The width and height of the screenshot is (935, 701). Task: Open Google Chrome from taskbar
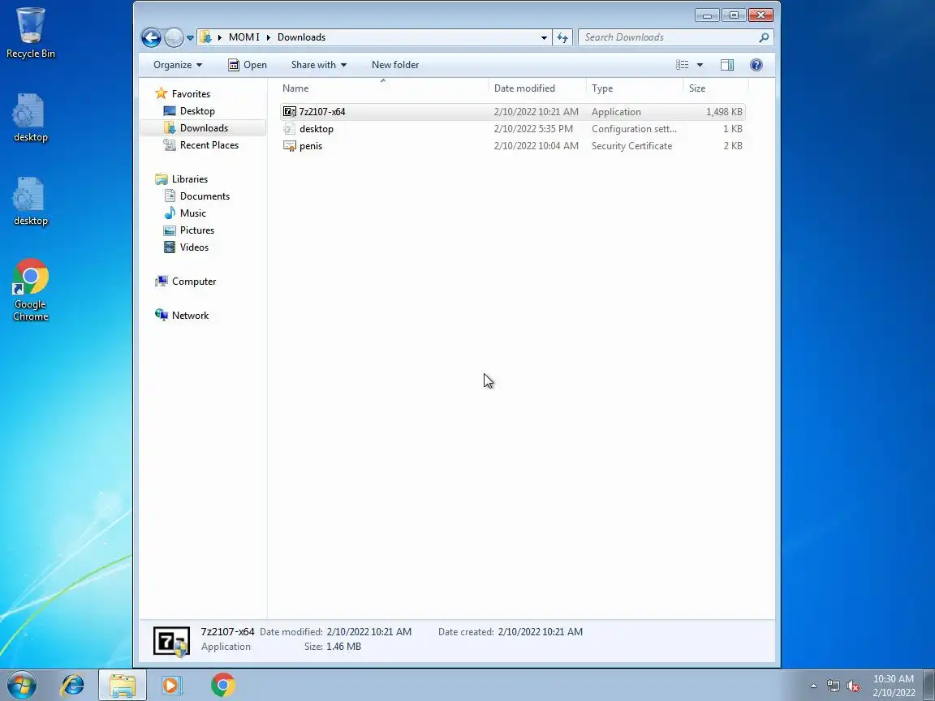pyautogui.click(x=223, y=686)
